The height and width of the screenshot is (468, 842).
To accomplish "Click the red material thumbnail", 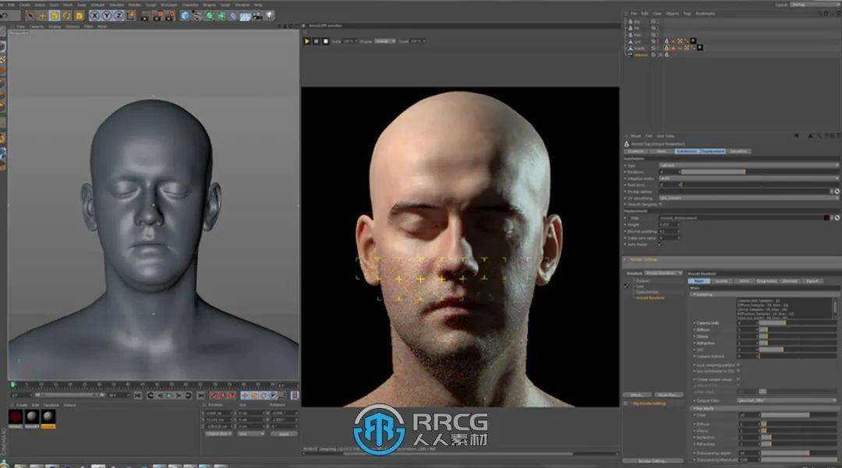I will coord(16,417).
